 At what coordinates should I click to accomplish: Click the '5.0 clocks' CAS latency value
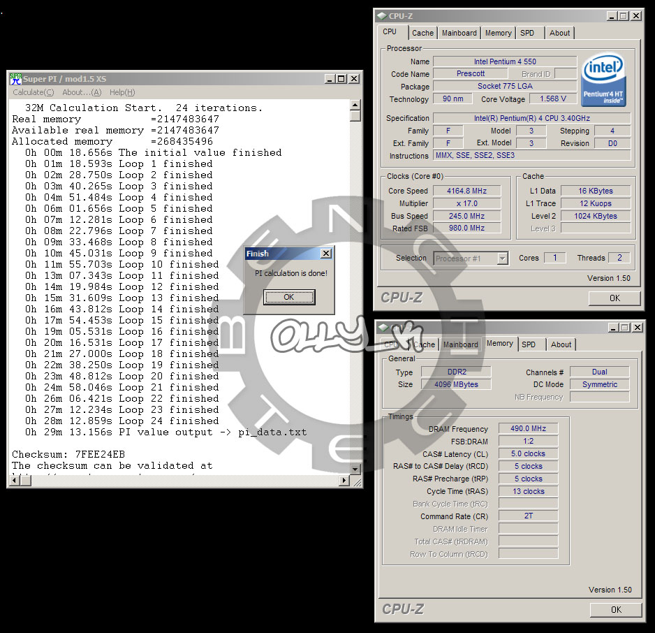tap(528, 453)
